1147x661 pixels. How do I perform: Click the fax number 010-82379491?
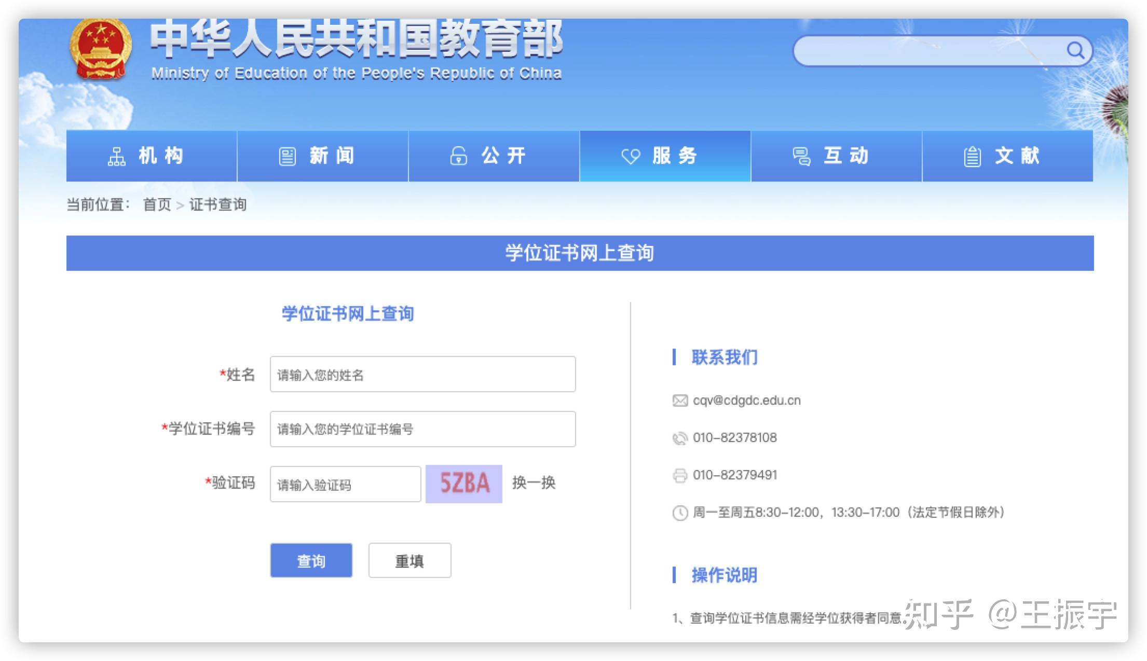click(x=735, y=475)
